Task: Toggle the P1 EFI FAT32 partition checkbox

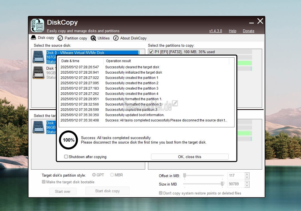Action: tap(151, 52)
